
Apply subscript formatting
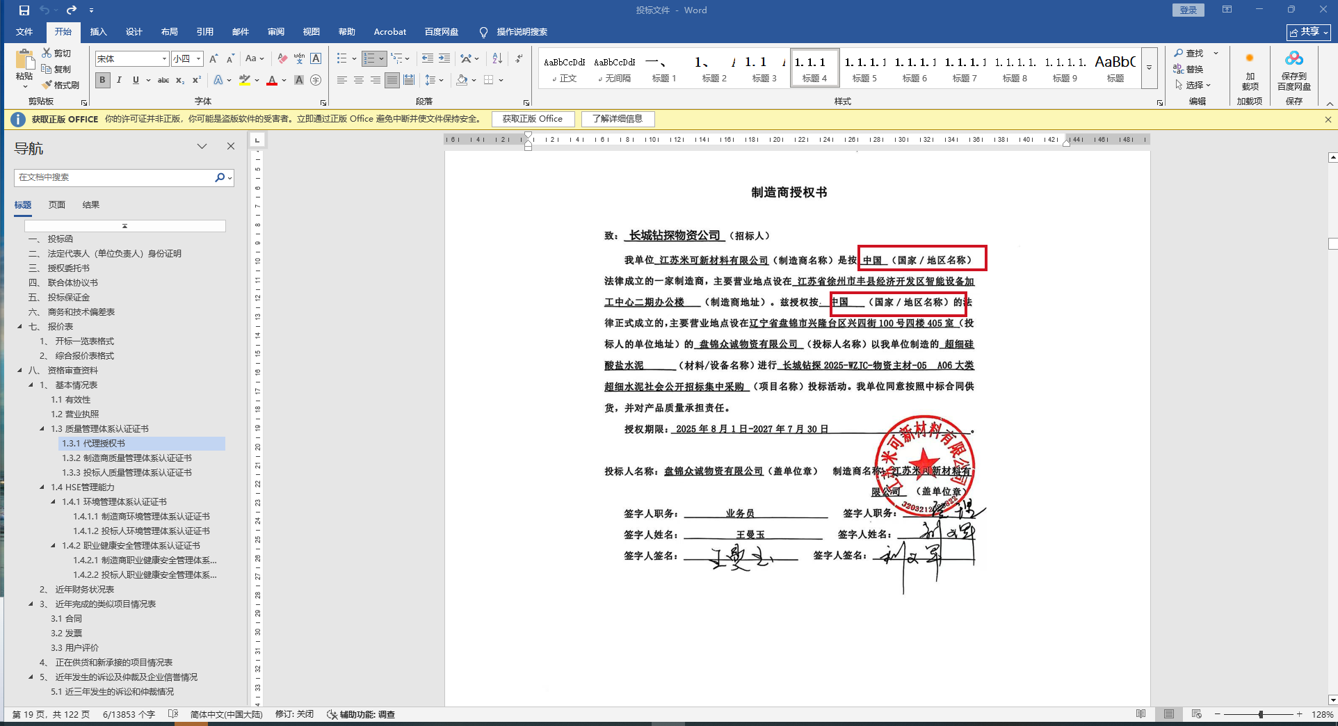180,81
